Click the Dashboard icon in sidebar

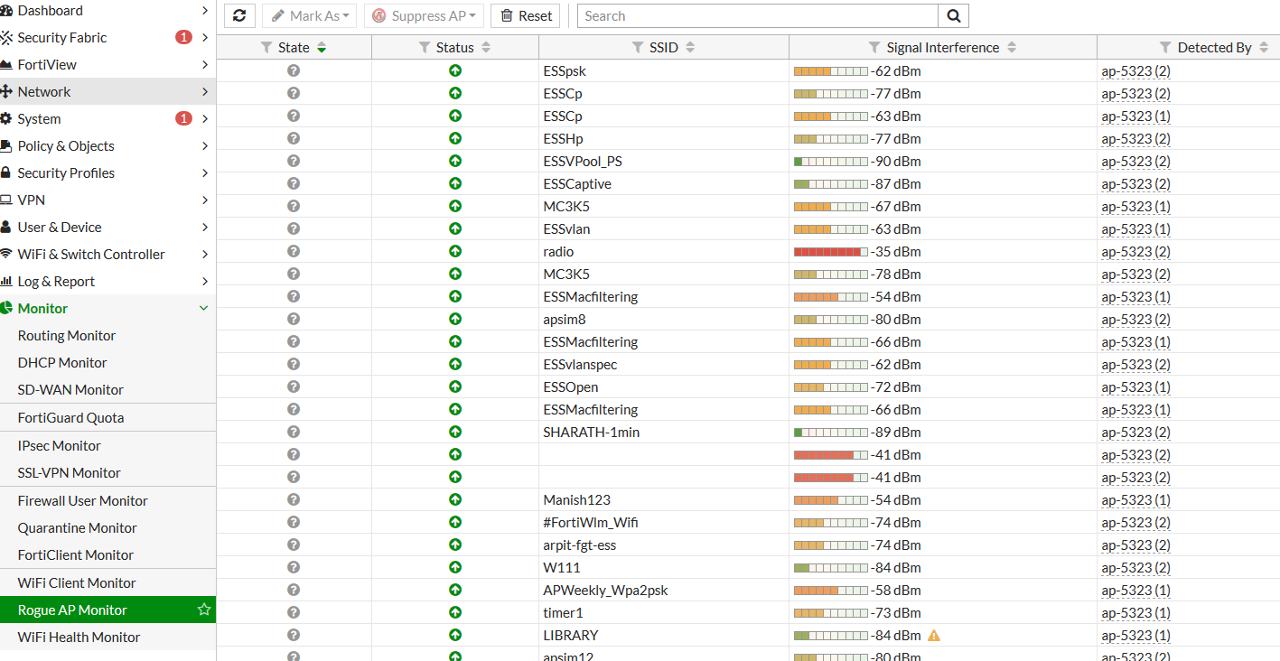(6, 11)
